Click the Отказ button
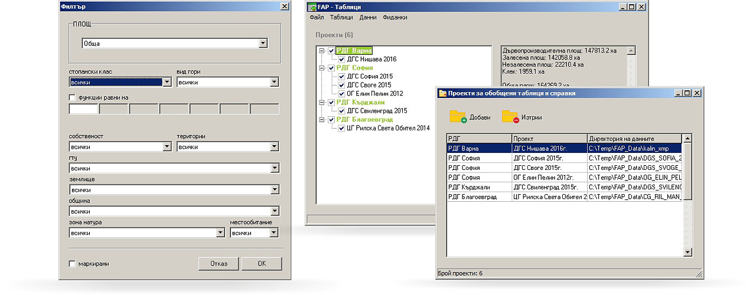 219,264
